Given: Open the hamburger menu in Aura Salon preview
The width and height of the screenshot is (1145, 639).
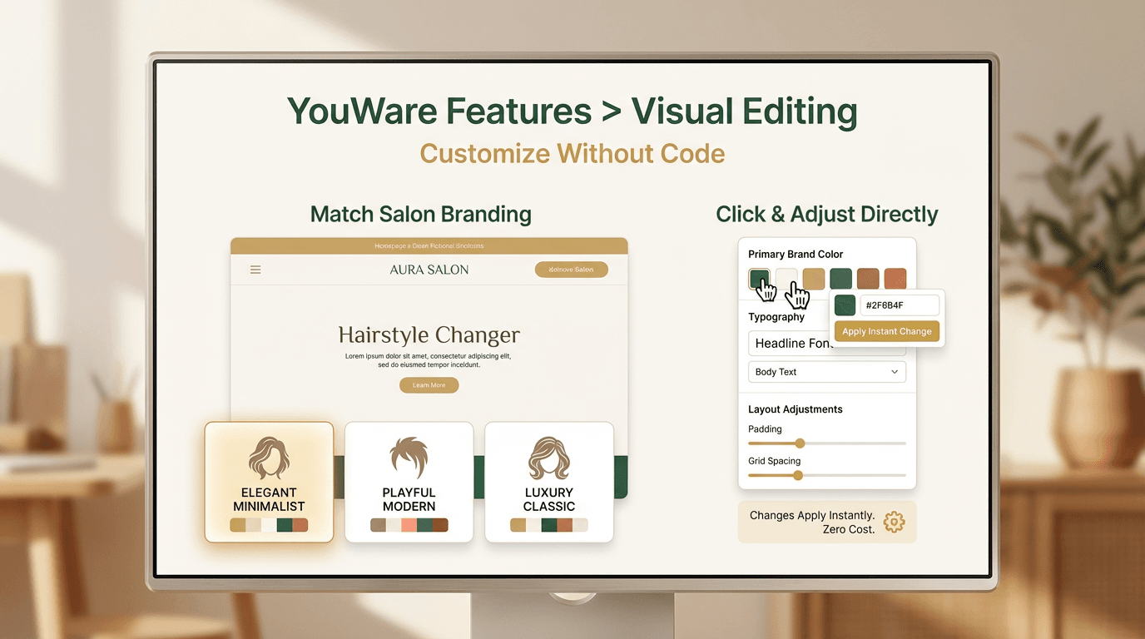Looking at the screenshot, I should coord(255,270).
